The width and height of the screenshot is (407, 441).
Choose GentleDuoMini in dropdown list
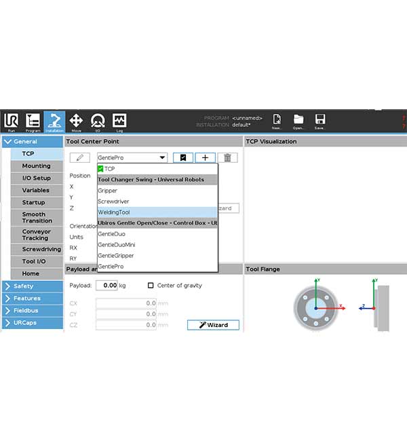(x=157, y=245)
